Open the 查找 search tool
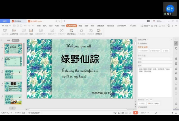The height and width of the screenshot is (121, 179). coord(133,26)
